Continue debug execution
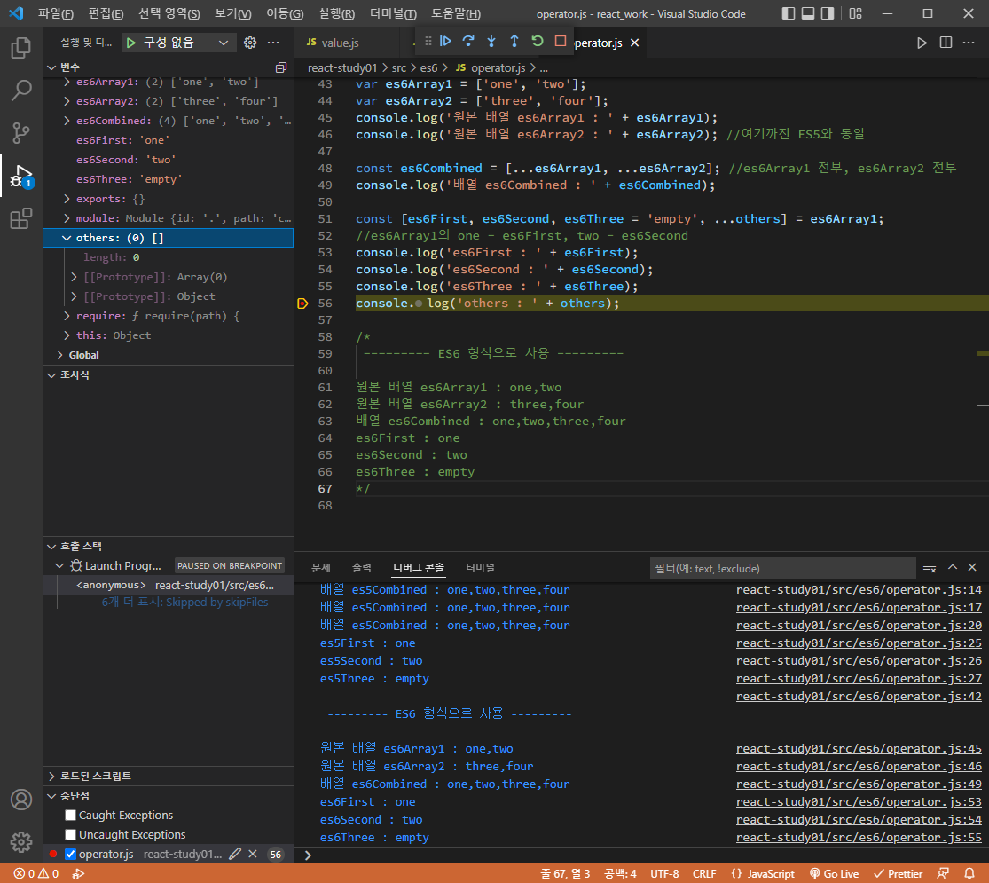Screen dimensions: 989x883 tap(445, 41)
